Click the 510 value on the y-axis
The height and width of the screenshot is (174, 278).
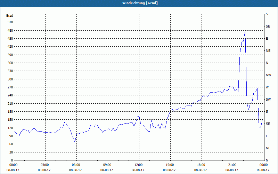10,22
